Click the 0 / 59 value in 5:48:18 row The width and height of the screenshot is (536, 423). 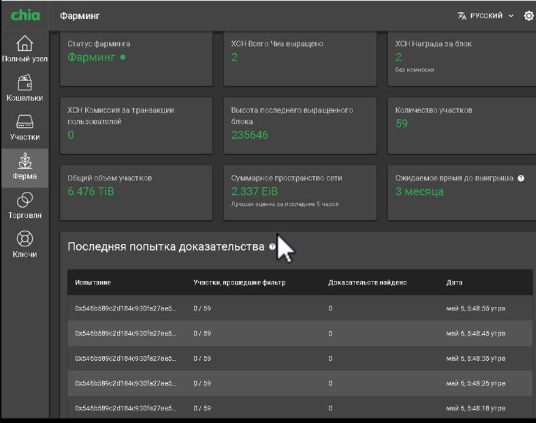point(202,408)
